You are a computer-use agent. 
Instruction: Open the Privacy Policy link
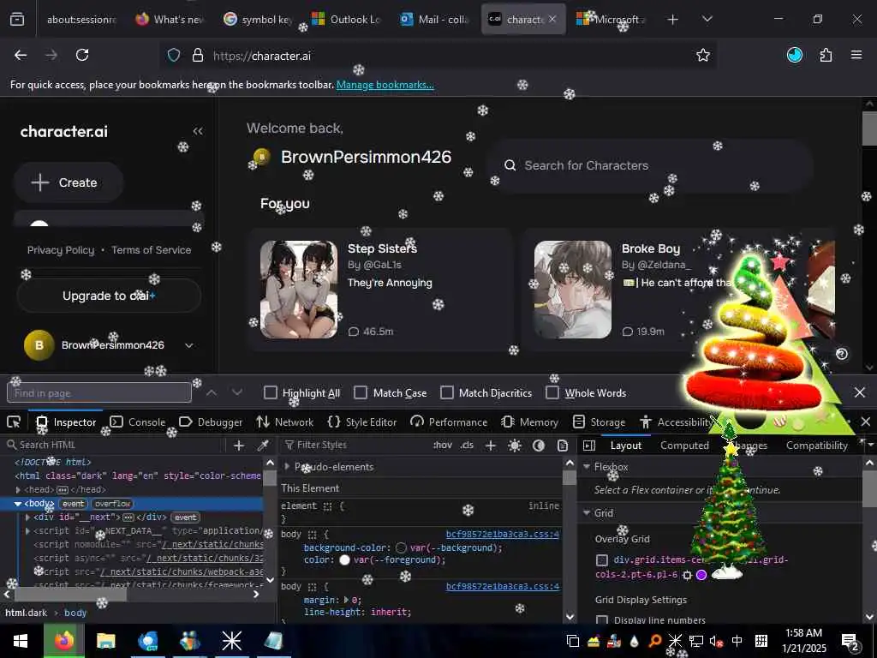click(61, 250)
